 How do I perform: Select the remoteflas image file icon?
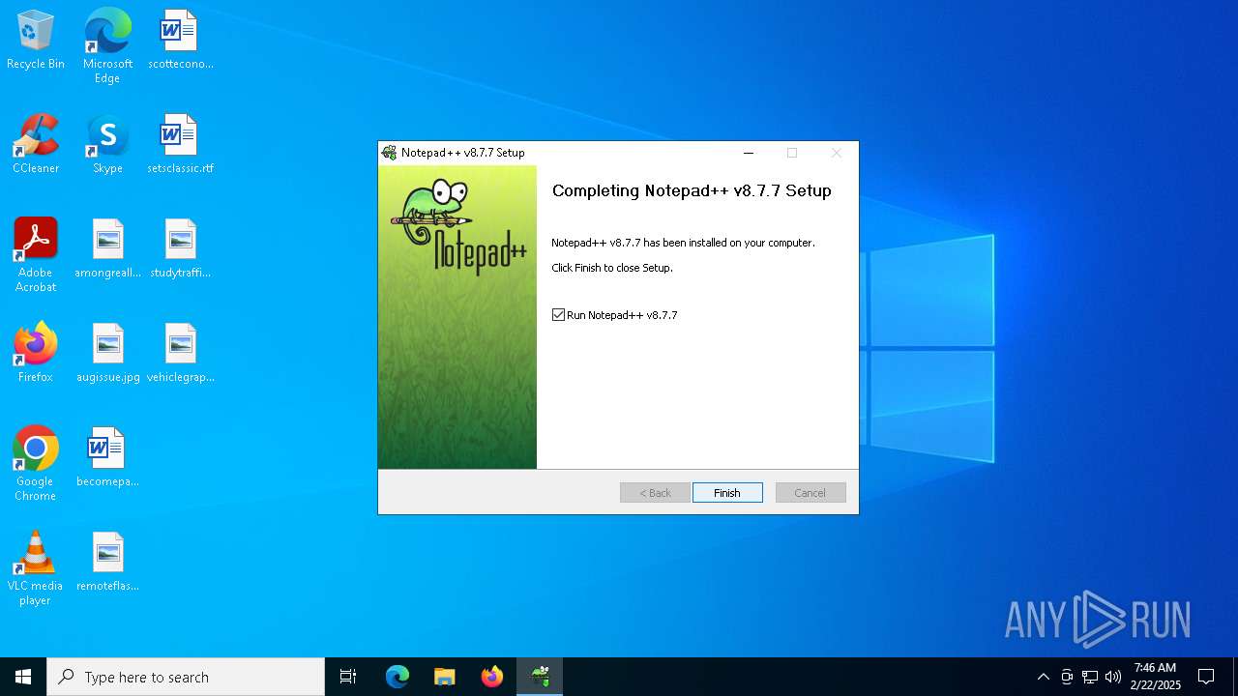(107, 562)
